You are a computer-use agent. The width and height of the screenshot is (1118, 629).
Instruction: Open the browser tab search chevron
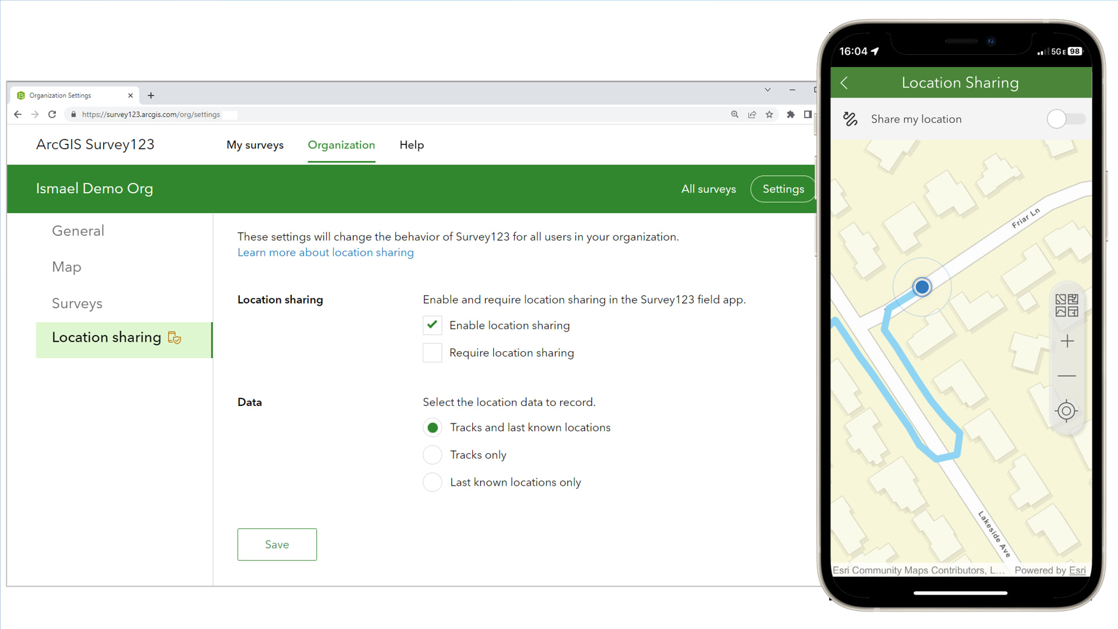(x=768, y=90)
